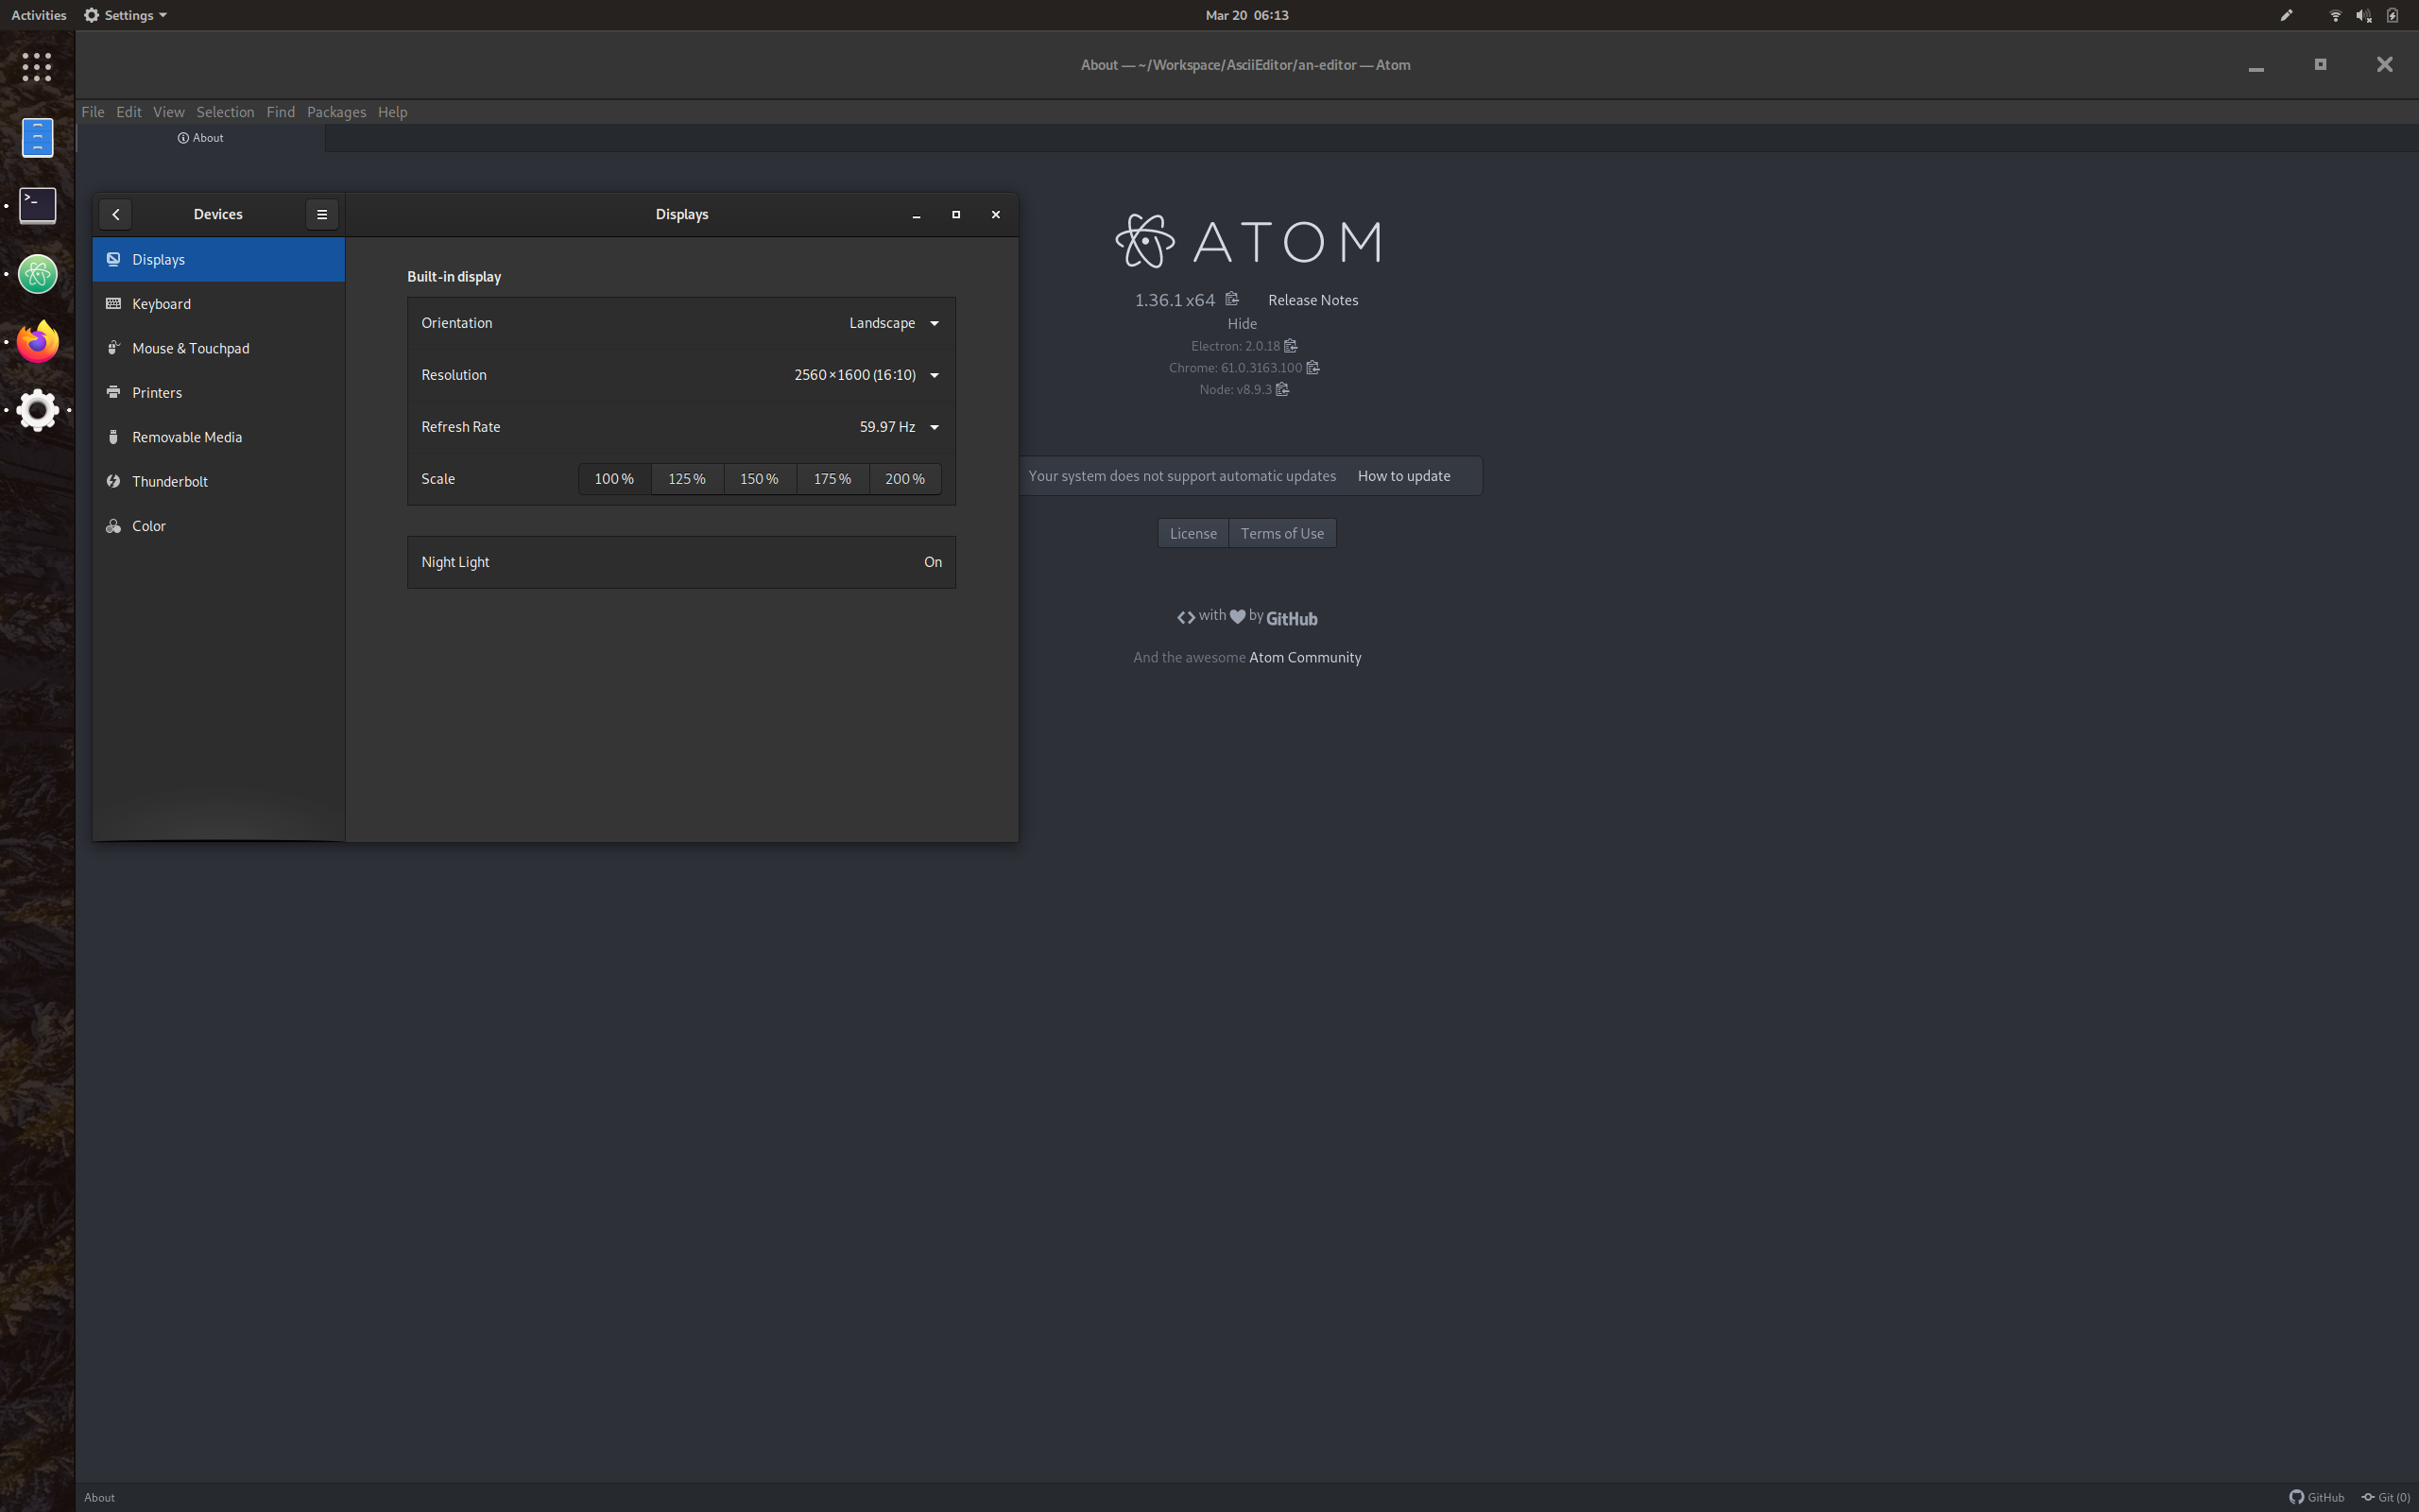Image resolution: width=2419 pixels, height=1512 pixels.
Task: Go back from Devices in Settings
Action: click(x=116, y=214)
